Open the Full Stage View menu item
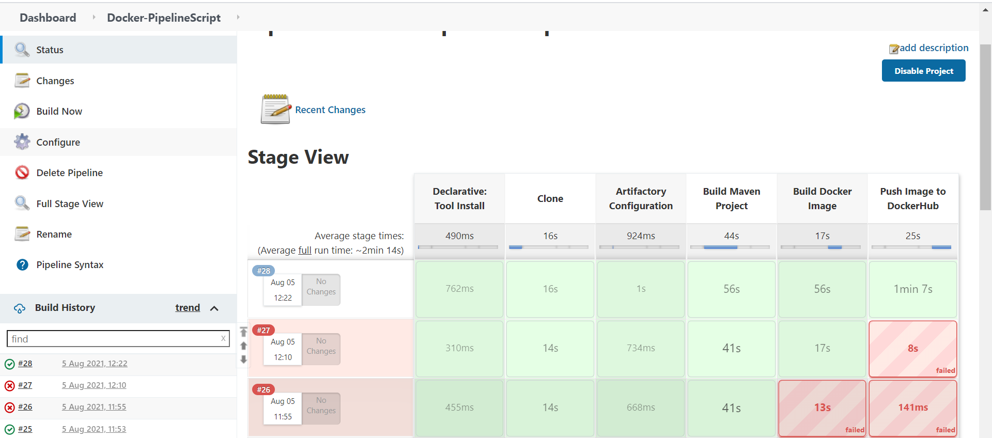 [70, 204]
